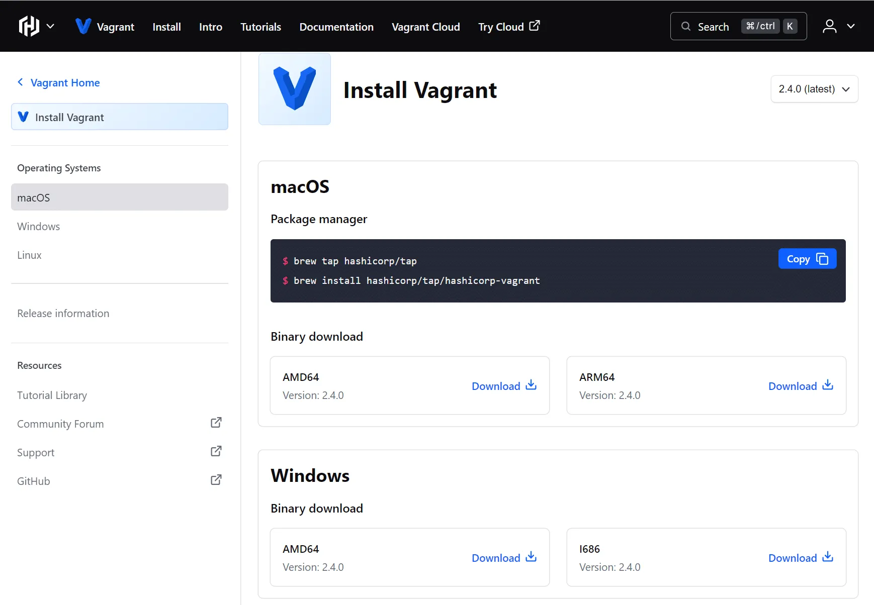Viewport: 874px width, 605px height.
Task: Open the Tutorials nav item
Action: point(260,27)
